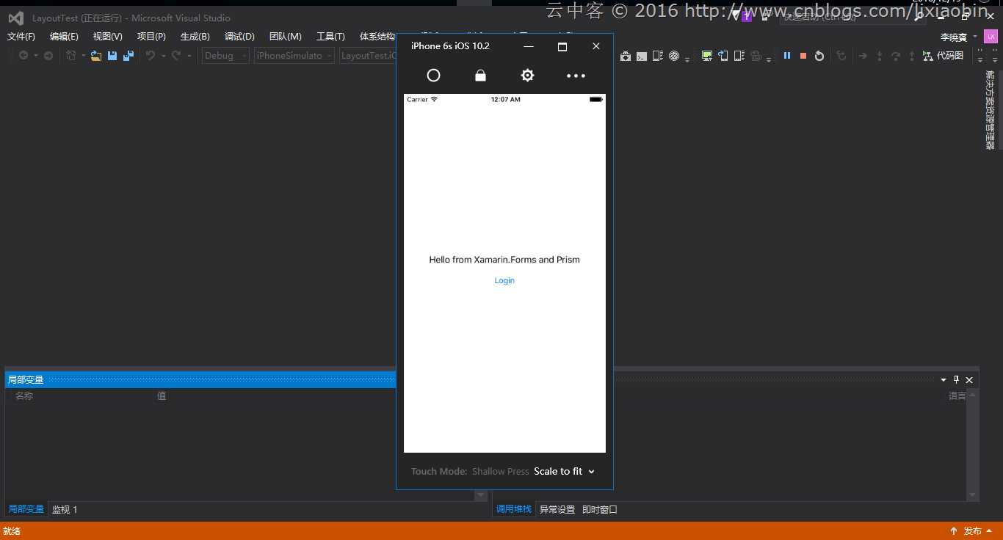Click the Undo arrow in toolbar
Screen dimensions: 1003x540
pyautogui.click(x=151, y=56)
